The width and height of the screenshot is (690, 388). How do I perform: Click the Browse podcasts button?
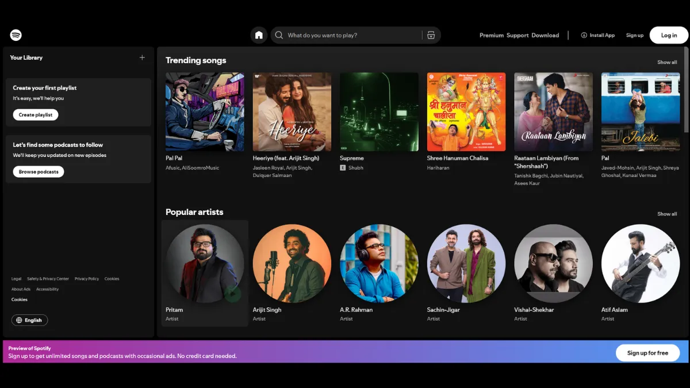[x=39, y=172]
